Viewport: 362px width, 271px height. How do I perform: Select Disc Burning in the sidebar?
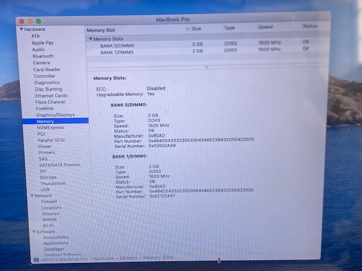tap(49, 89)
